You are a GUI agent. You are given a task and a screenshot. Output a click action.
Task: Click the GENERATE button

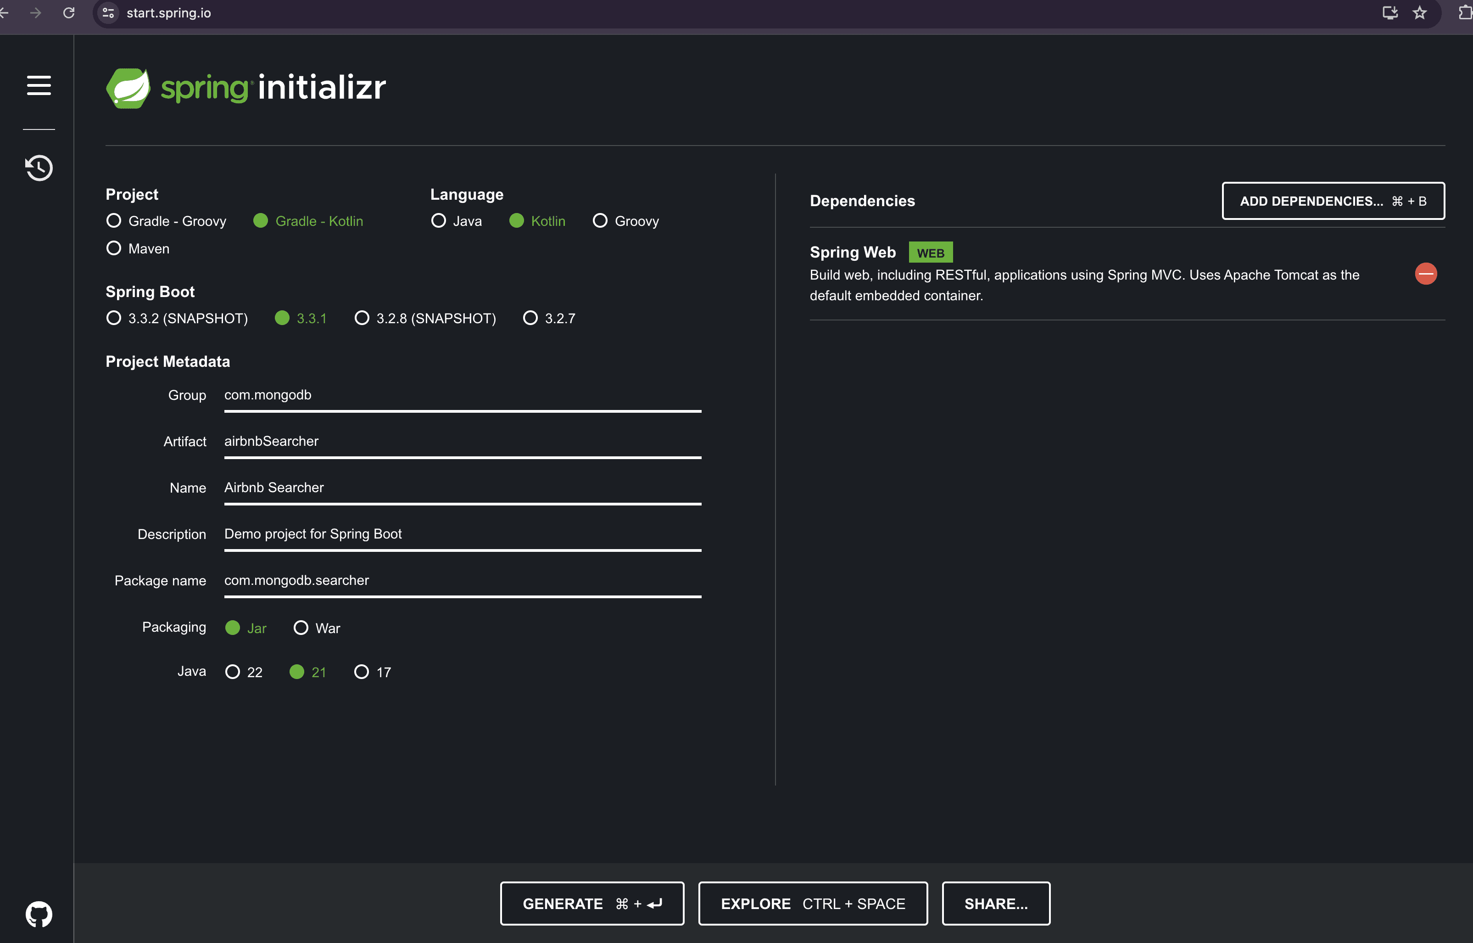click(x=592, y=904)
